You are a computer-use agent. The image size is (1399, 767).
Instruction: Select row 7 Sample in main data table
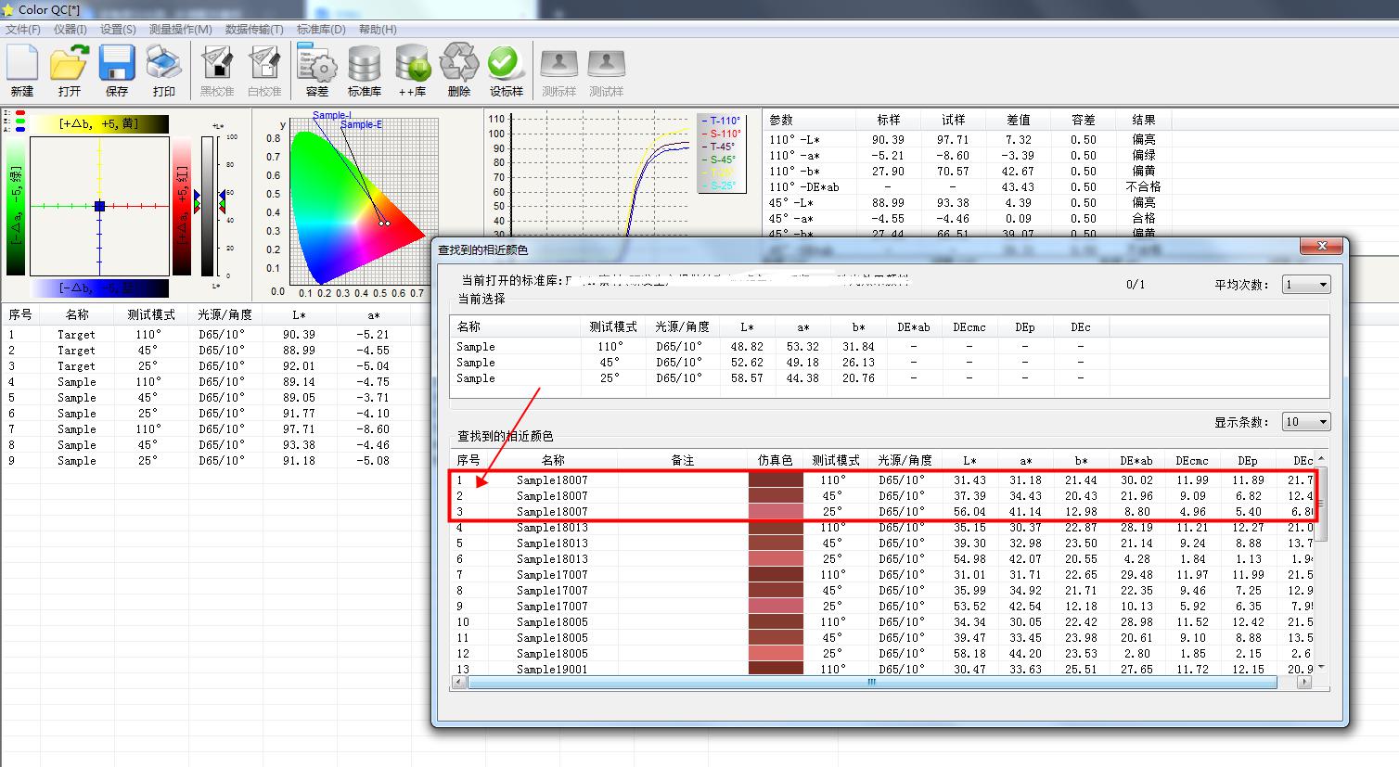pyautogui.click(x=76, y=429)
